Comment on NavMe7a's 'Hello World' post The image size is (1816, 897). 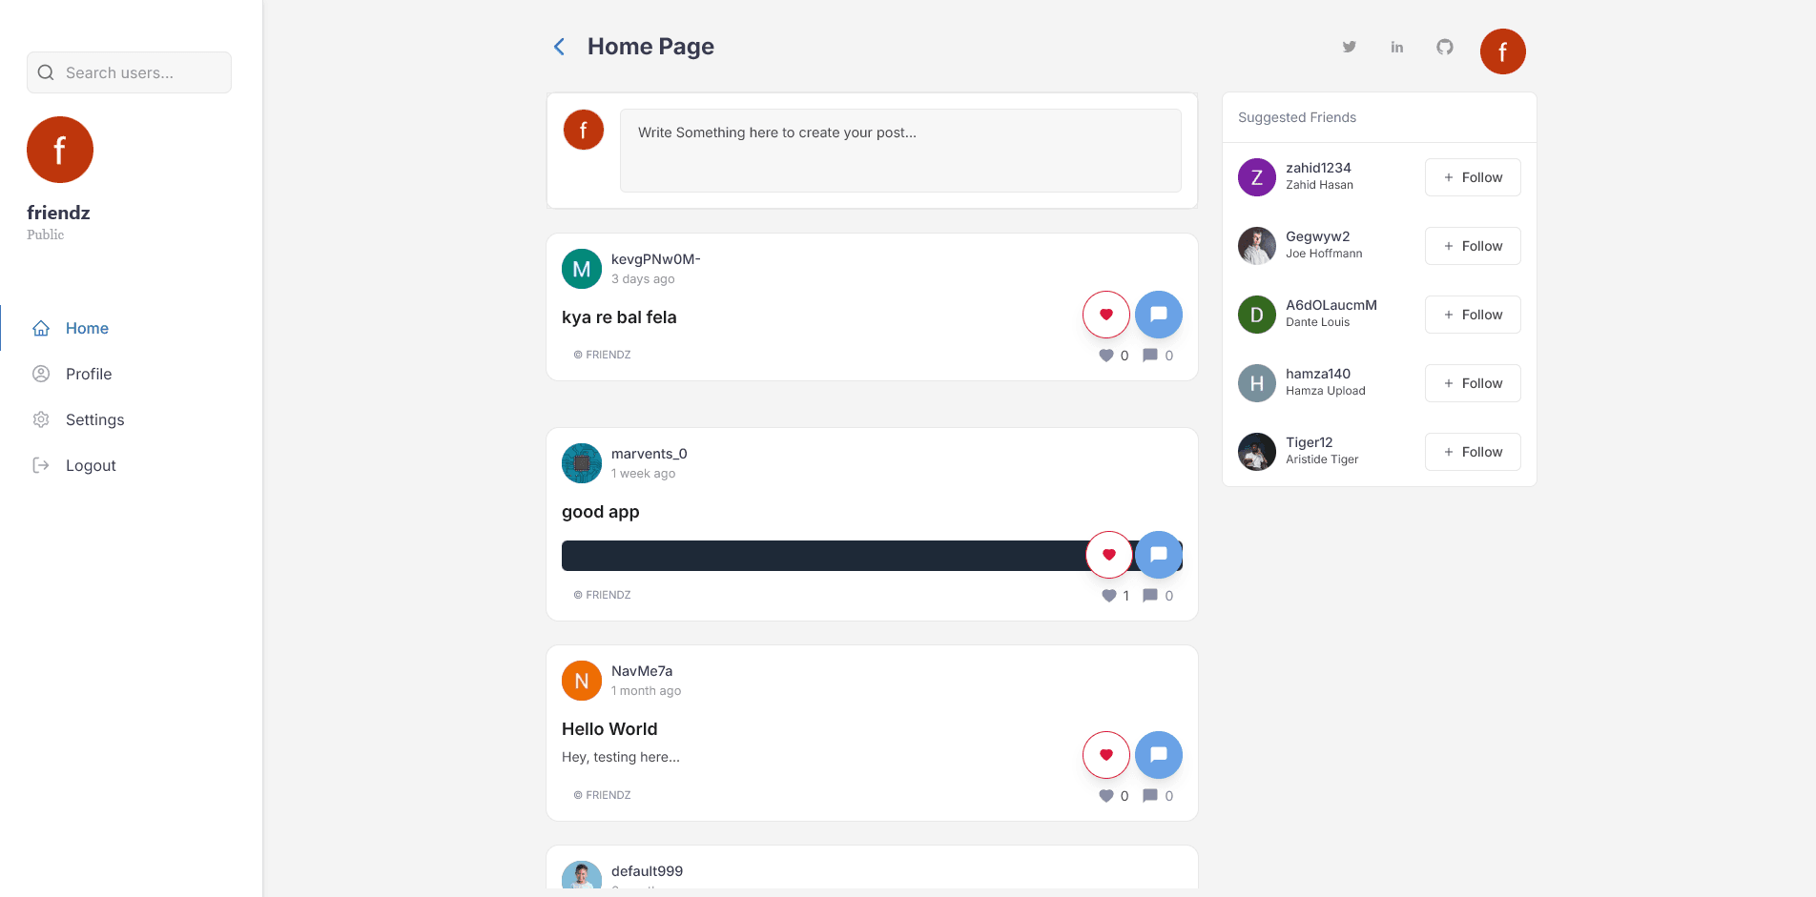[x=1158, y=755]
